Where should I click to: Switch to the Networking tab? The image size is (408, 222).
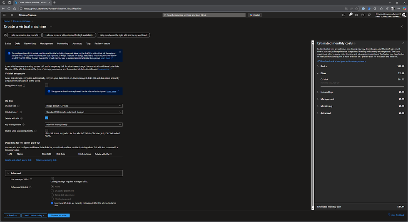click(30, 44)
